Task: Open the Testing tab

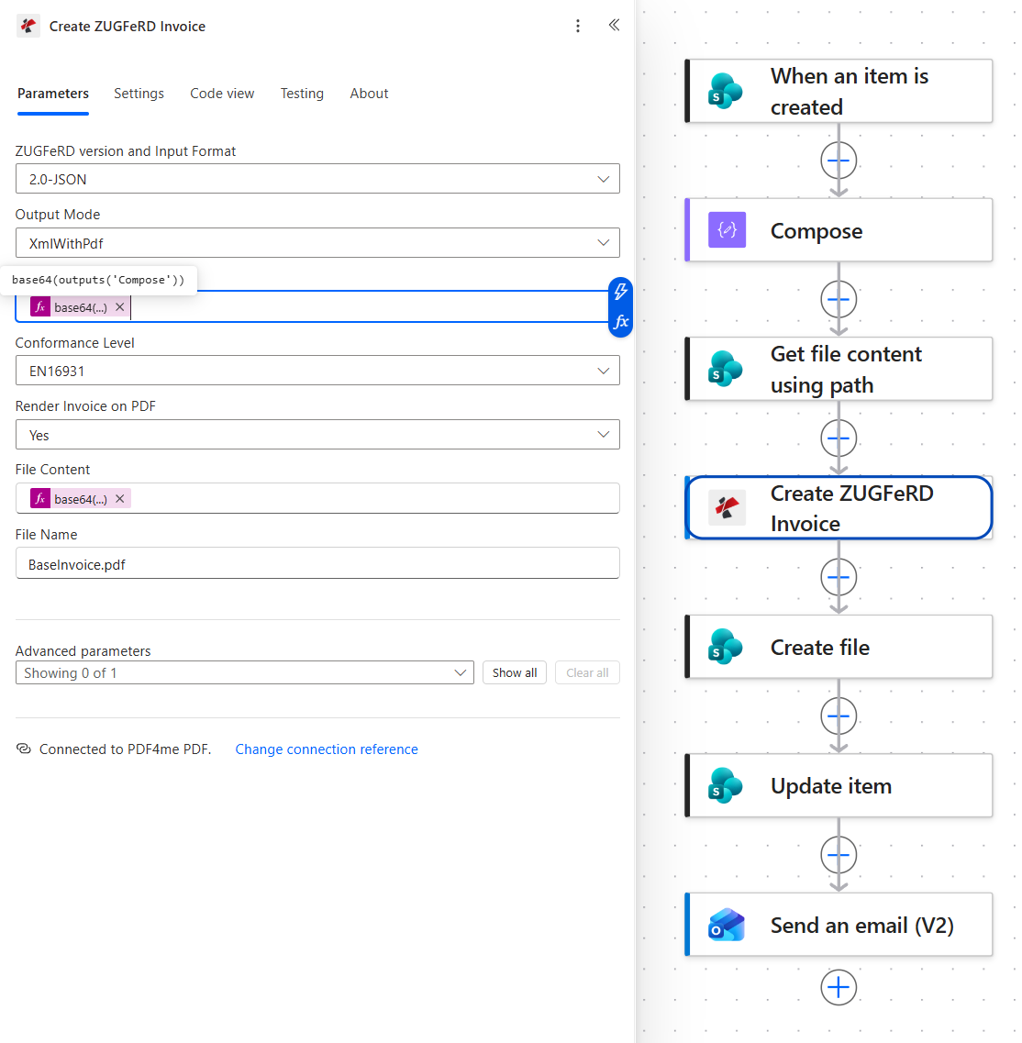Action: [x=302, y=94]
